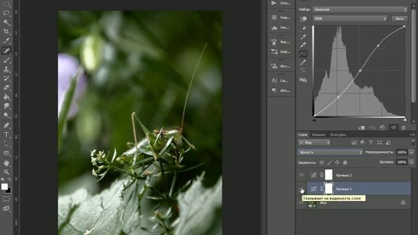Click the layer opacity 100% field
This screenshot has width=418, height=235.
(402, 152)
